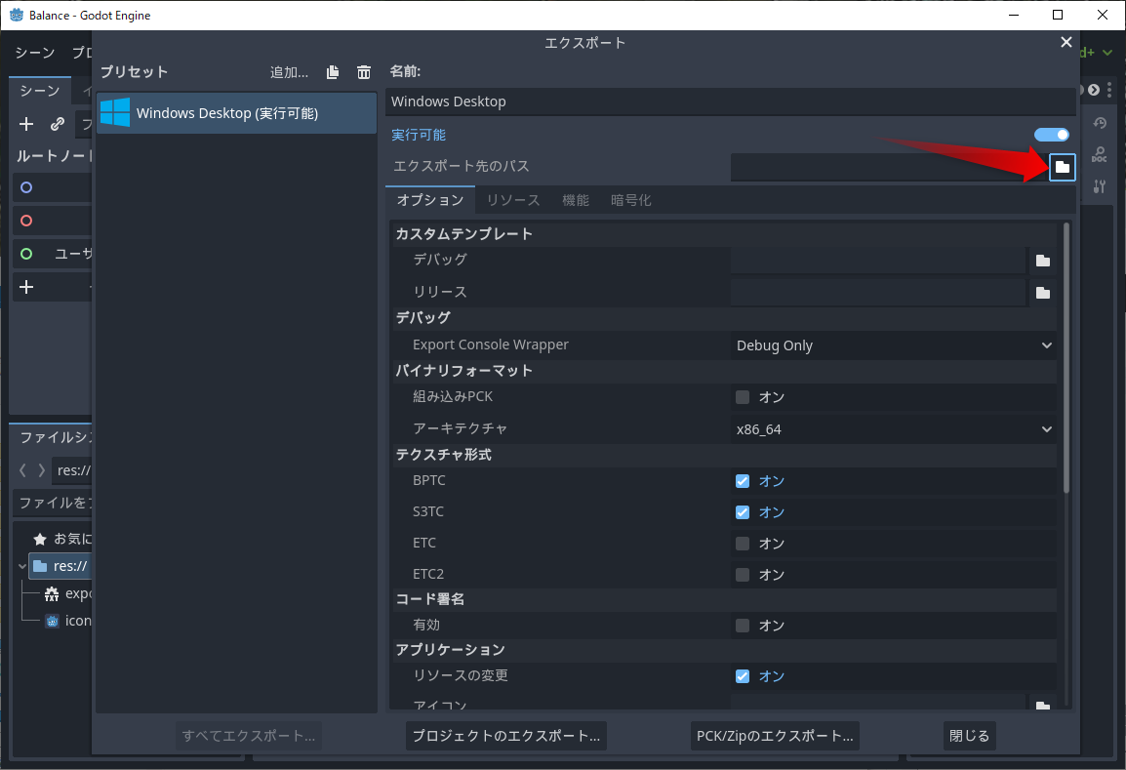This screenshot has height=770, width=1126.
Task: Delete the preset using trash icon
Action: [364, 72]
